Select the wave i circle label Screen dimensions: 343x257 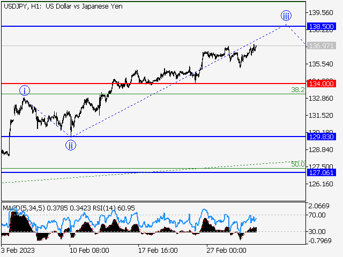pos(25,90)
